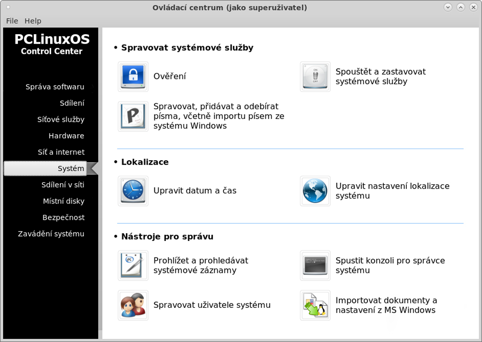Viewport: 482px width, 342px height.
Task: Open the fonts manager P icon
Action: point(133,116)
